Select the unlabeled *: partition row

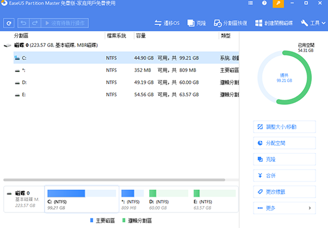tap(126, 70)
